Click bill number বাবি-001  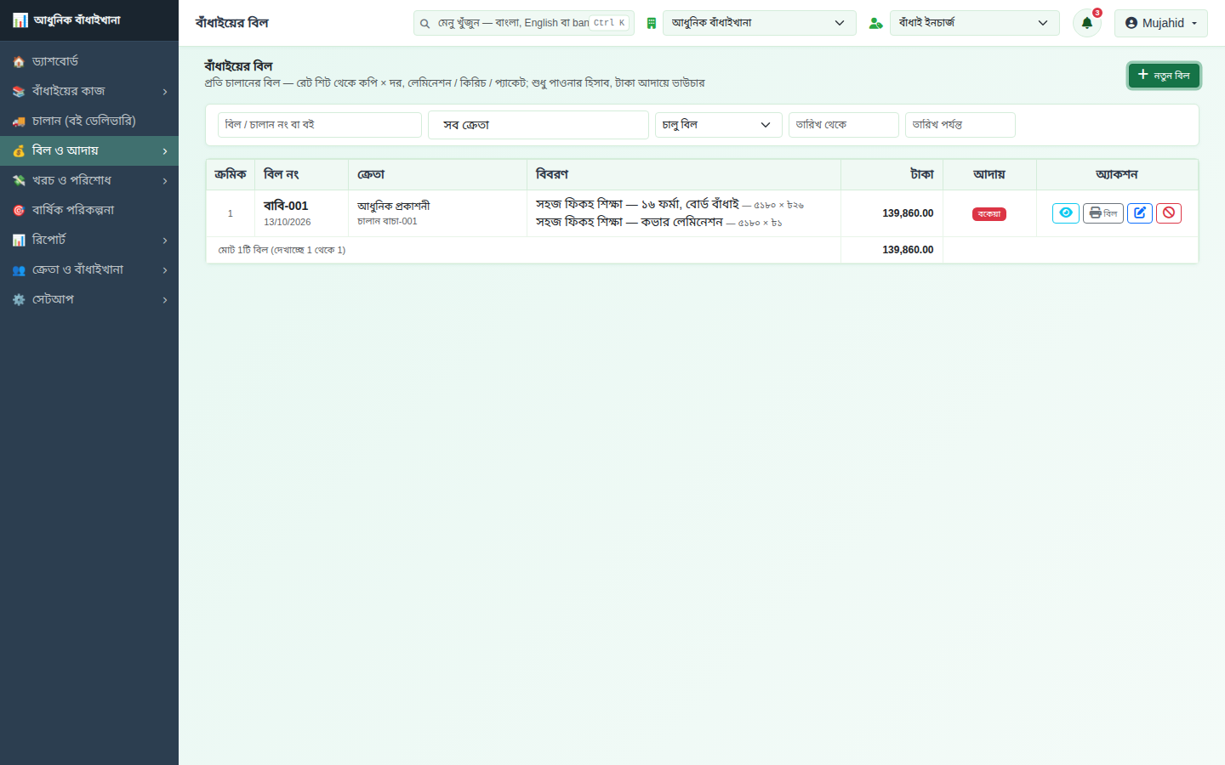(286, 206)
